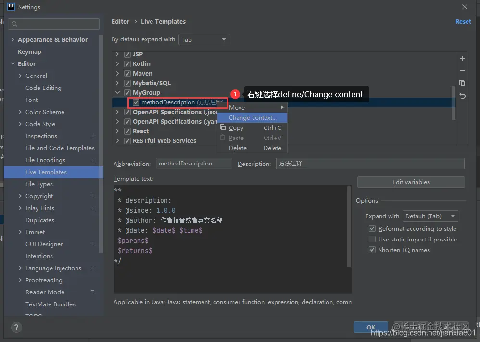Choose Copy in the context menu
This screenshot has height=342, width=480.
click(x=252, y=127)
